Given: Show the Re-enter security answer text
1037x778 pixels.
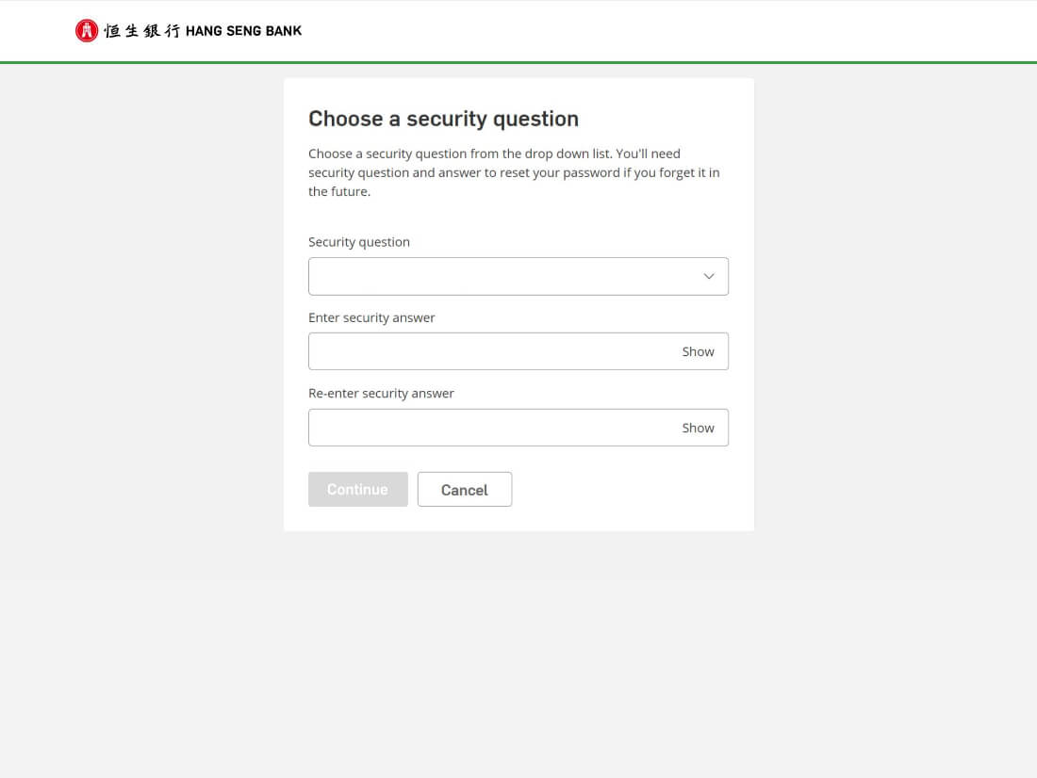Looking at the screenshot, I should pyautogui.click(x=698, y=428).
